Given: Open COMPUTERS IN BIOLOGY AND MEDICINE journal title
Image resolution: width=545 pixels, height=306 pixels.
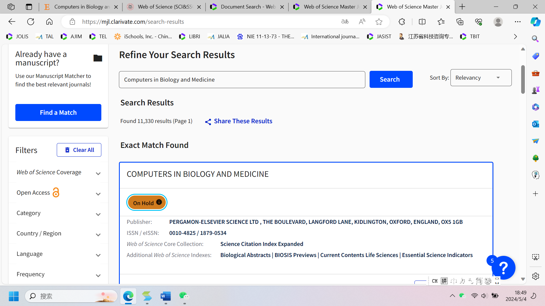Looking at the screenshot, I should 198,174.
